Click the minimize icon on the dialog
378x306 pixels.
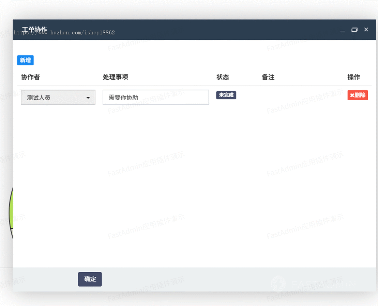(342, 31)
